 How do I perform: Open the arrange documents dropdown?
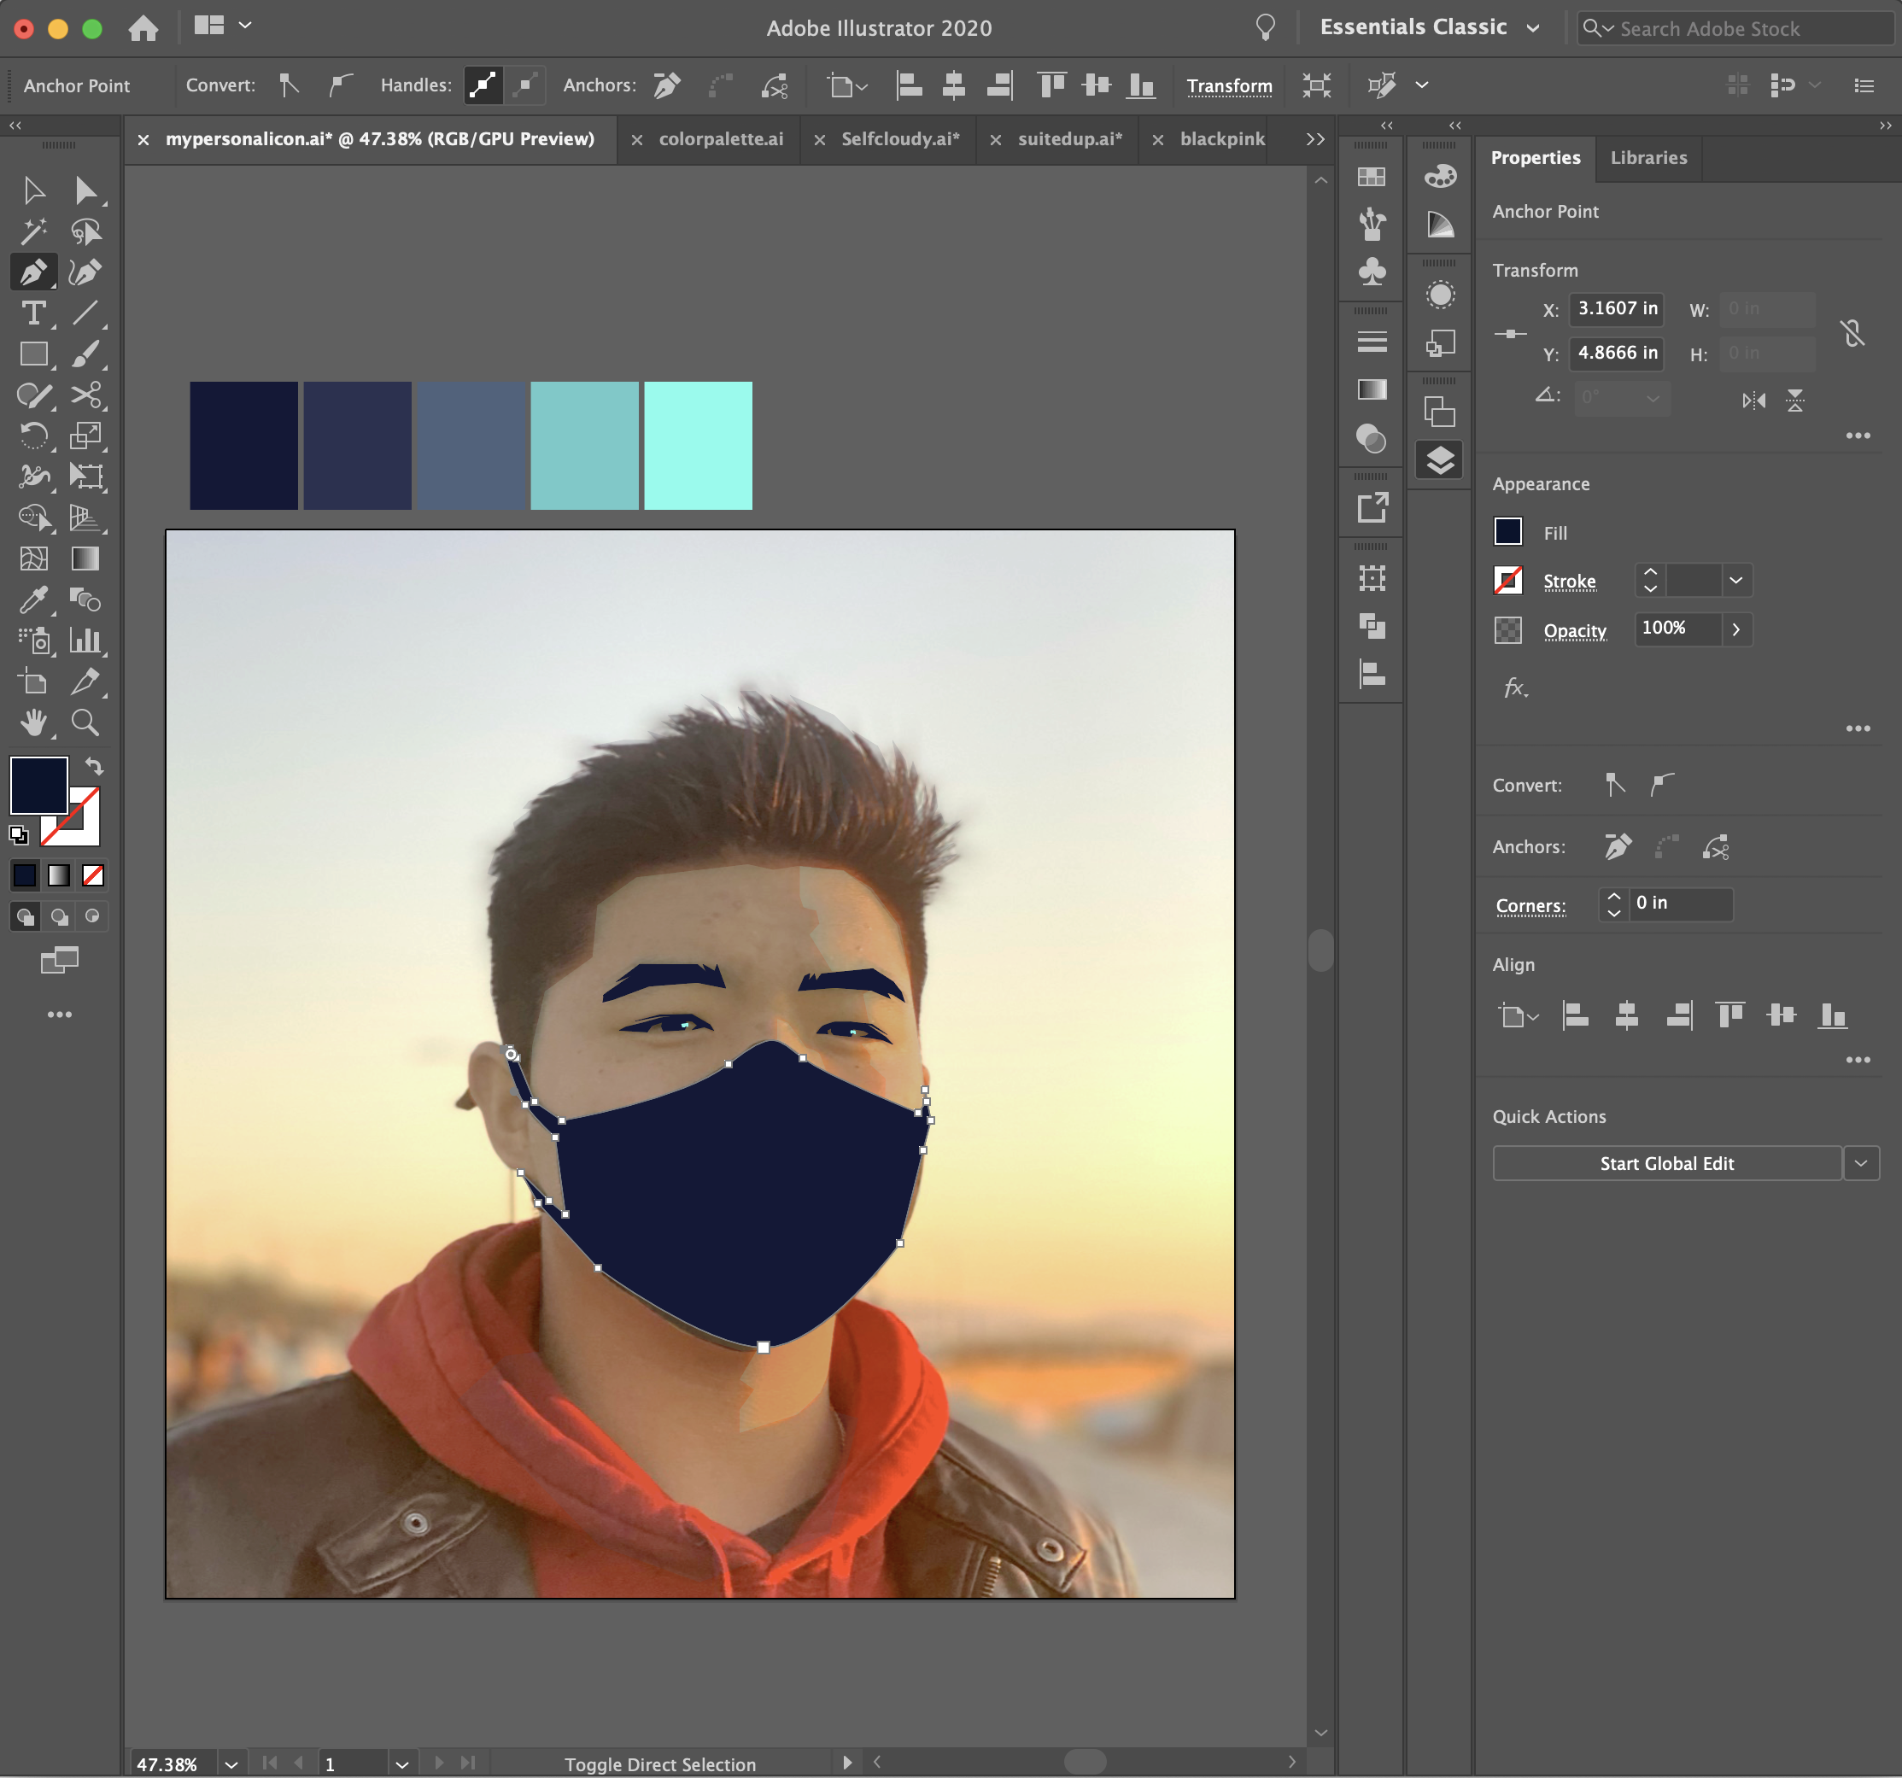223,26
